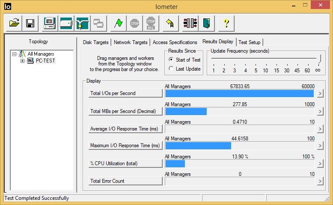Click the 0.4710 response time value

[240, 122]
